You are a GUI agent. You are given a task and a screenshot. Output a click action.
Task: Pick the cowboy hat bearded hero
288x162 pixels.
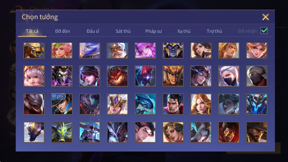(257, 132)
